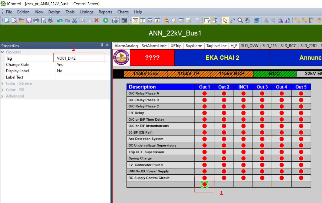322x203 pixels.
Task: Open the File menu
Action: pos(9,12)
